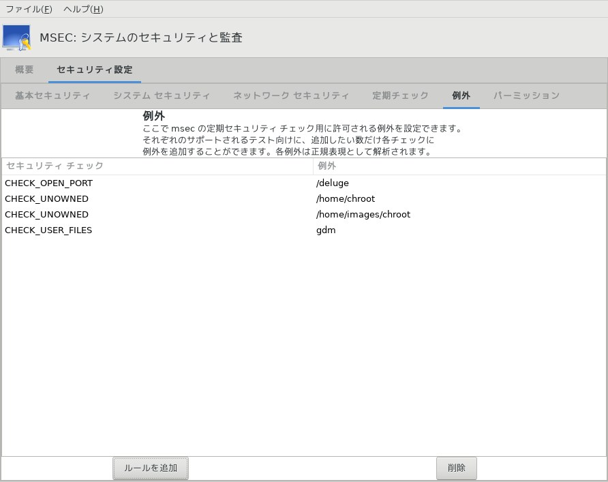The height and width of the screenshot is (482, 608).
Task: Click the 削除 button
Action: (457, 468)
